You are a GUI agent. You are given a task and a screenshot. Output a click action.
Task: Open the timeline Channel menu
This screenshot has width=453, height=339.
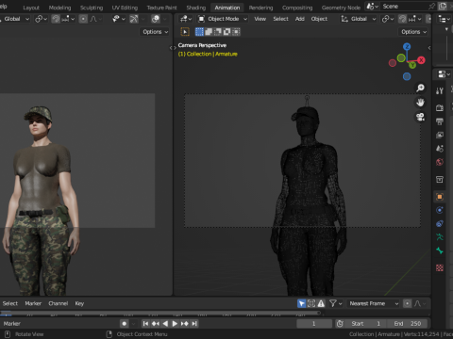tap(59, 303)
